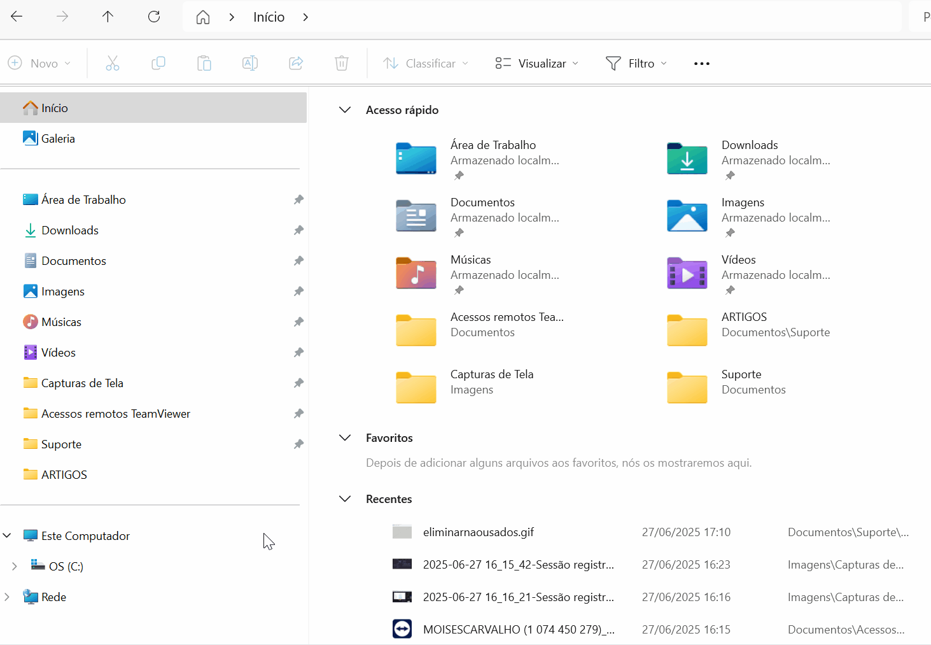Collapse the Acesso rápido section
Image resolution: width=931 pixels, height=645 pixels.
point(345,110)
